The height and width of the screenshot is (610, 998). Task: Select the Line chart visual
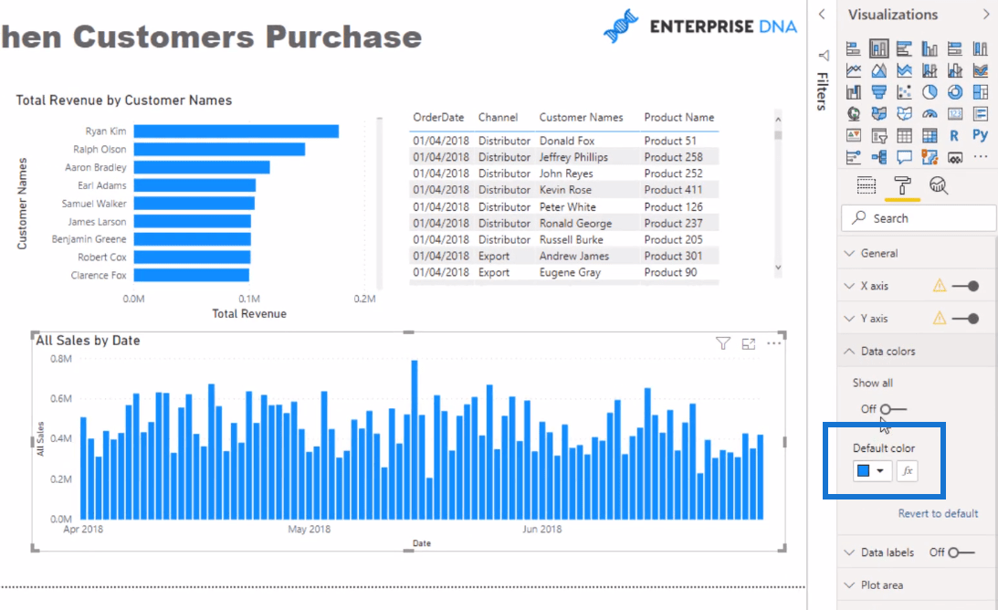point(854,70)
